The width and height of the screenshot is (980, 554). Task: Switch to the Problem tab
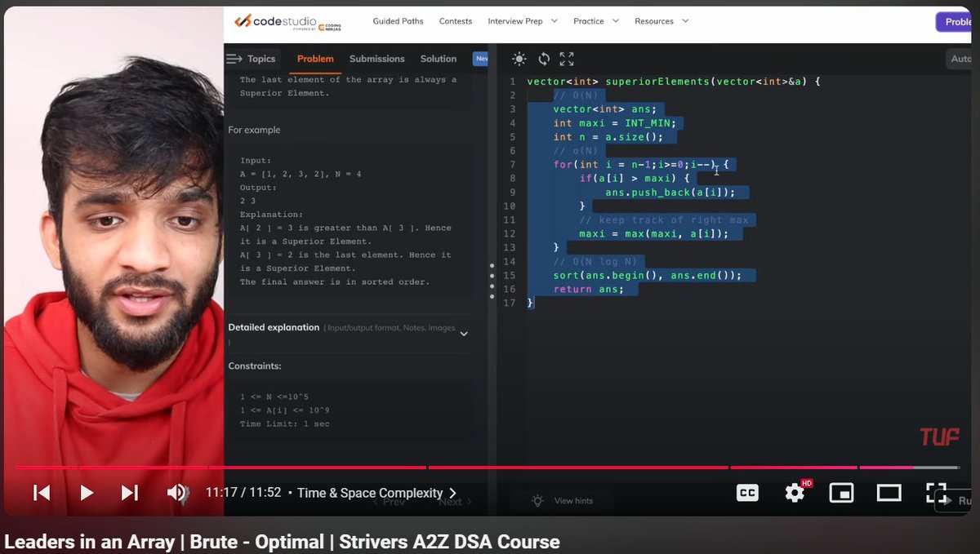point(315,59)
